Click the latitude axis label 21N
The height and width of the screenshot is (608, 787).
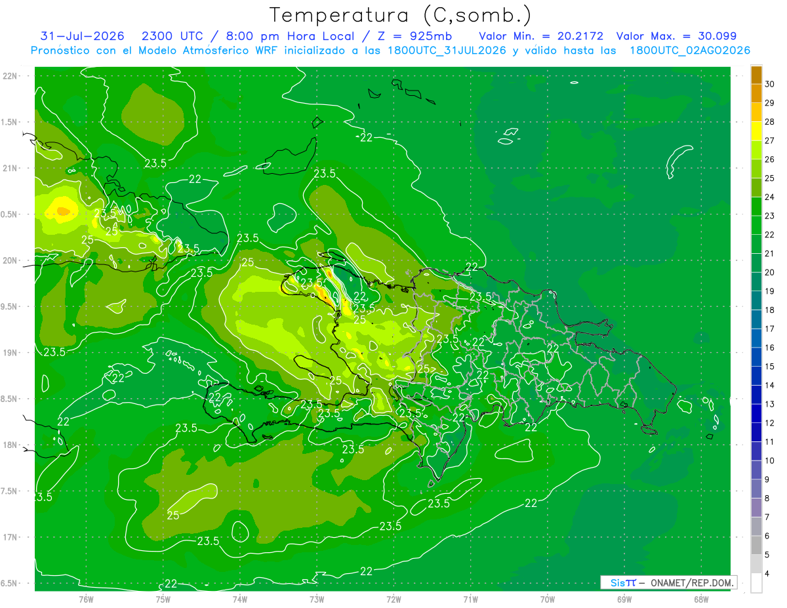coord(10,169)
